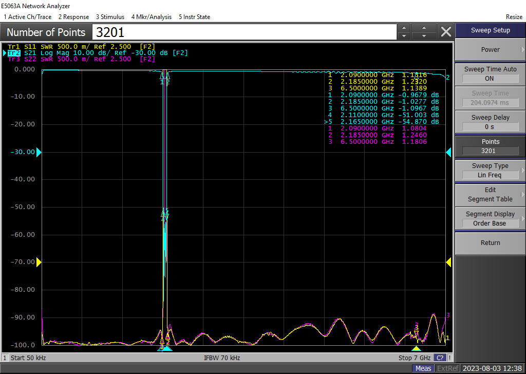Click the Number of Points input field
This screenshot has width=526, height=374.
245,32
